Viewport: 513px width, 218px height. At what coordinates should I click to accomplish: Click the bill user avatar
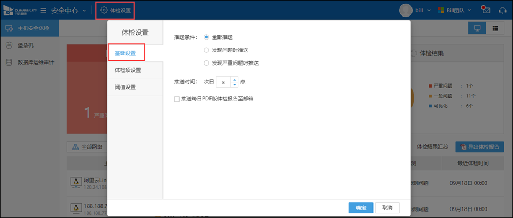[406, 10]
